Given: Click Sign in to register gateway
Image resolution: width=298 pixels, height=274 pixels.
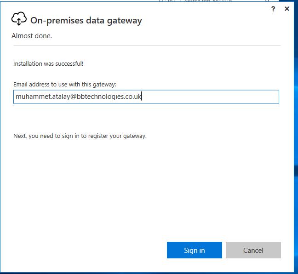Looking at the screenshot, I should [x=194, y=250].
